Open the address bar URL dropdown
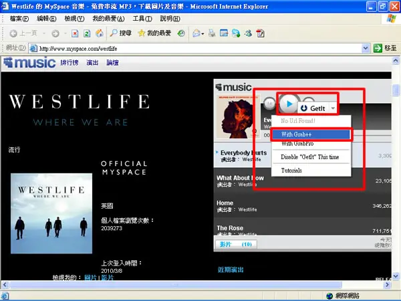 pyautogui.click(x=366, y=48)
